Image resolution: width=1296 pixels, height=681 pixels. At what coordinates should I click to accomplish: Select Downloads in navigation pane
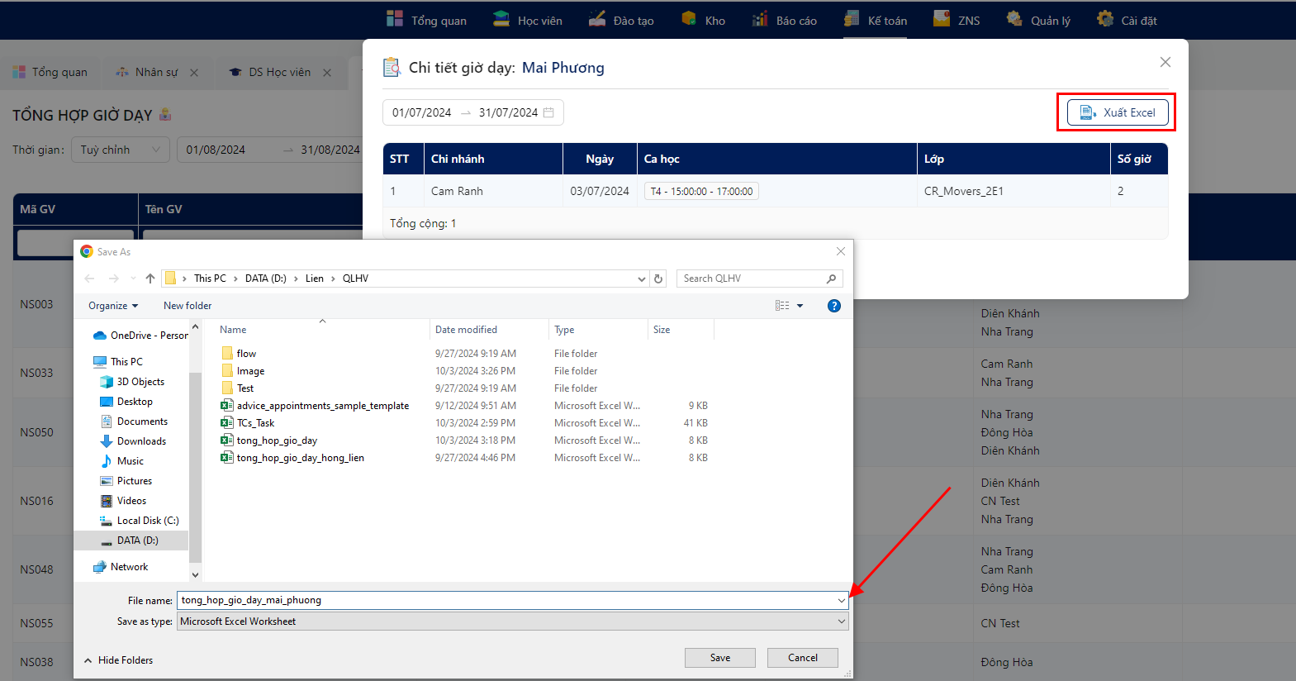click(133, 441)
